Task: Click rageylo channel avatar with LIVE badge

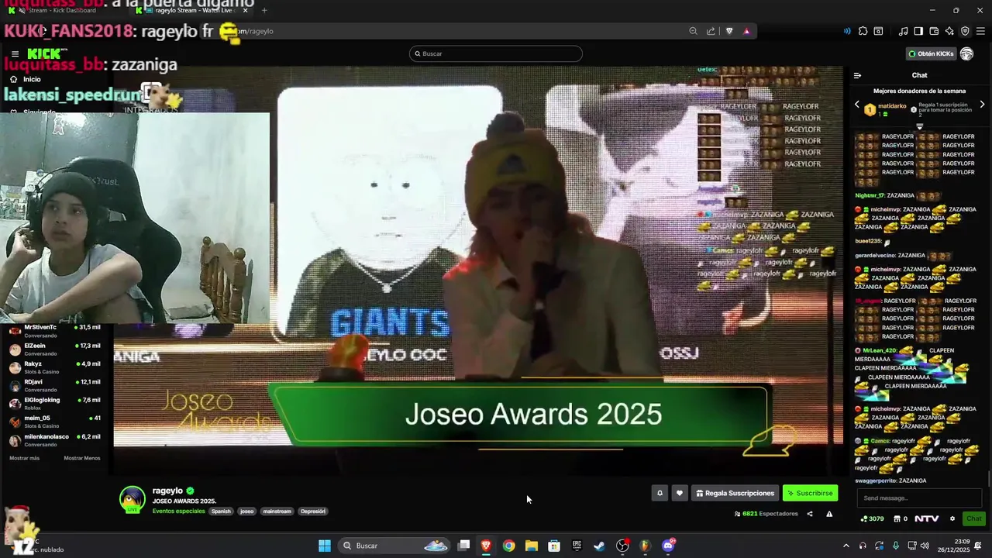Action: point(133,500)
